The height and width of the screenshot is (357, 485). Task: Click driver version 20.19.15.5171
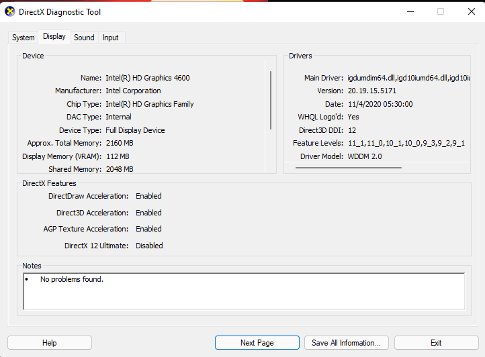tap(371, 91)
